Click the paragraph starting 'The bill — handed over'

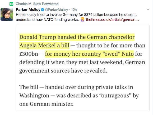79,95
